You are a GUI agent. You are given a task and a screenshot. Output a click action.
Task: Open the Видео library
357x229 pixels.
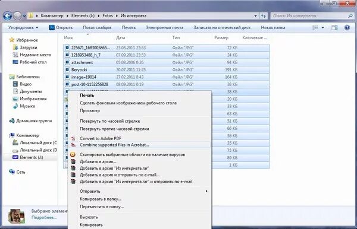(x=26, y=84)
